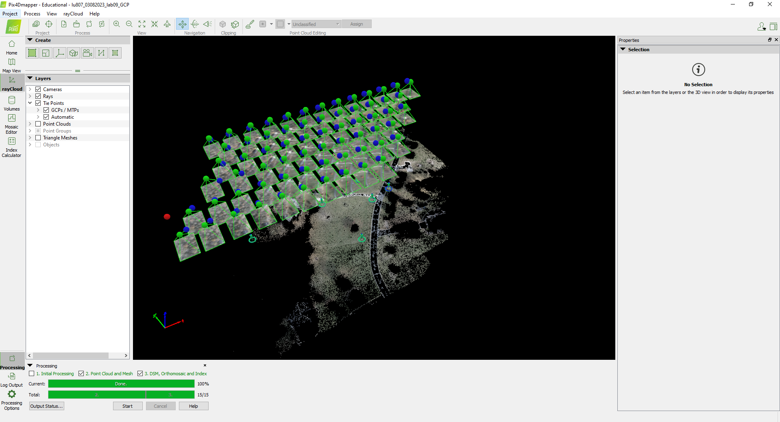Toggle the GCPs / MTPs checkbox
Screen dimensions: 780x422
point(46,110)
